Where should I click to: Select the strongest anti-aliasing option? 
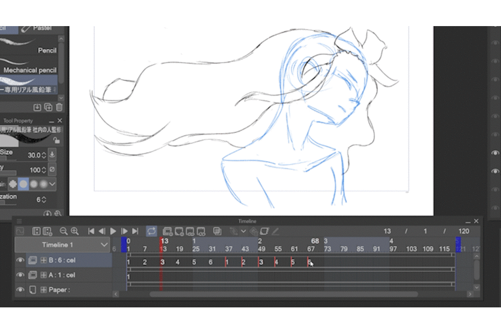click(43, 184)
